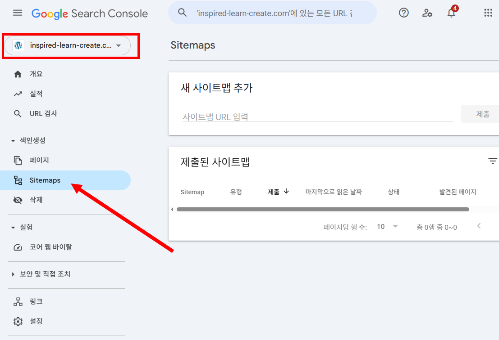499x340 pixels.
Task: Open notifications bell with 4 alerts
Action: point(451,13)
